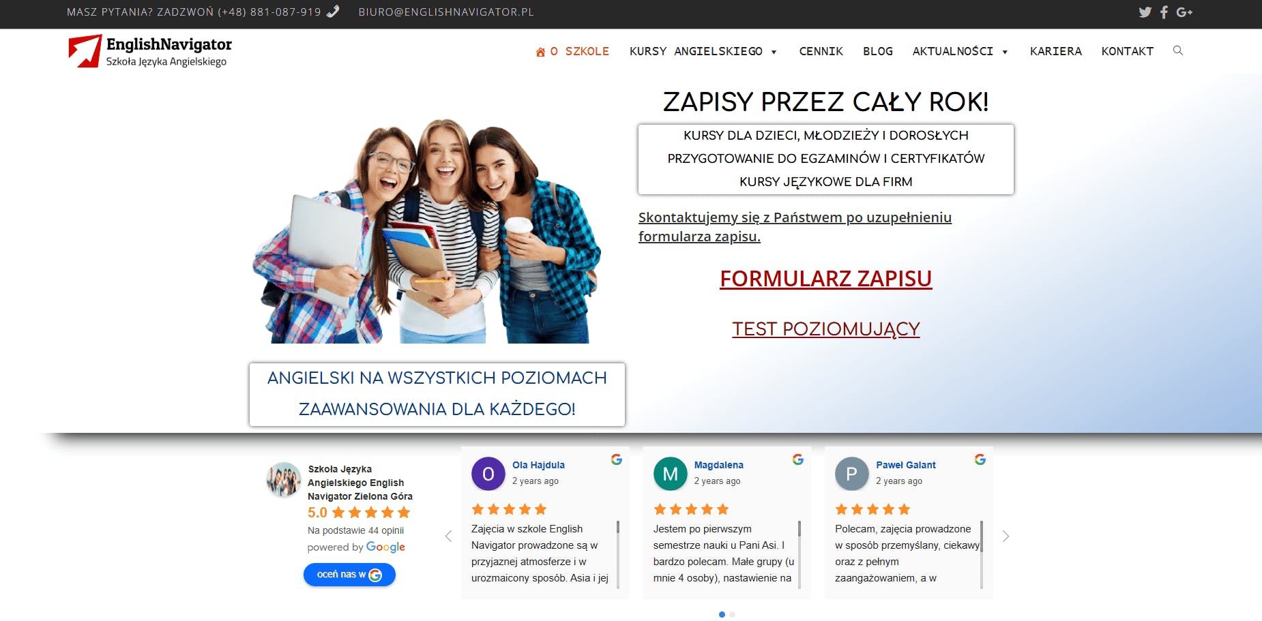Click the biuro@englishnavigator.pl email address

click(x=446, y=12)
